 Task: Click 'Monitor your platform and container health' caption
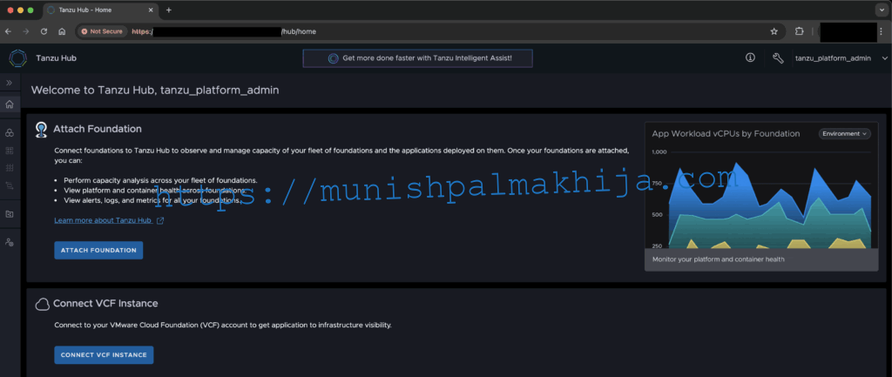tap(719, 259)
